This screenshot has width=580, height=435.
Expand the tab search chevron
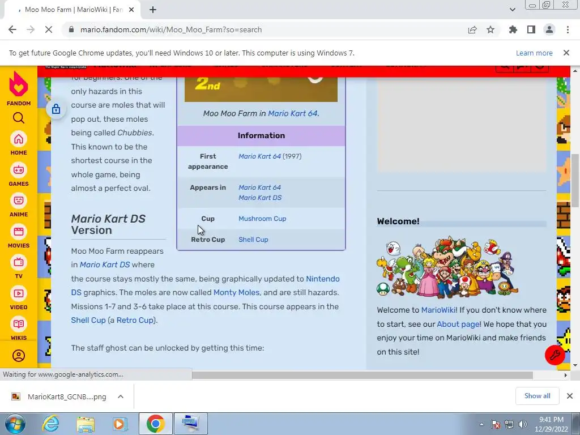click(x=512, y=10)
